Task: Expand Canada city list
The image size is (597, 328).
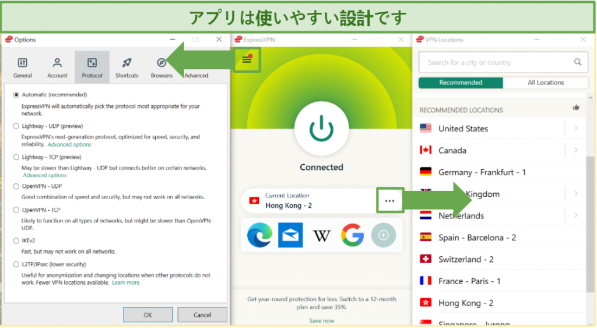Action: pyautogui.click(x=575, y=150)
